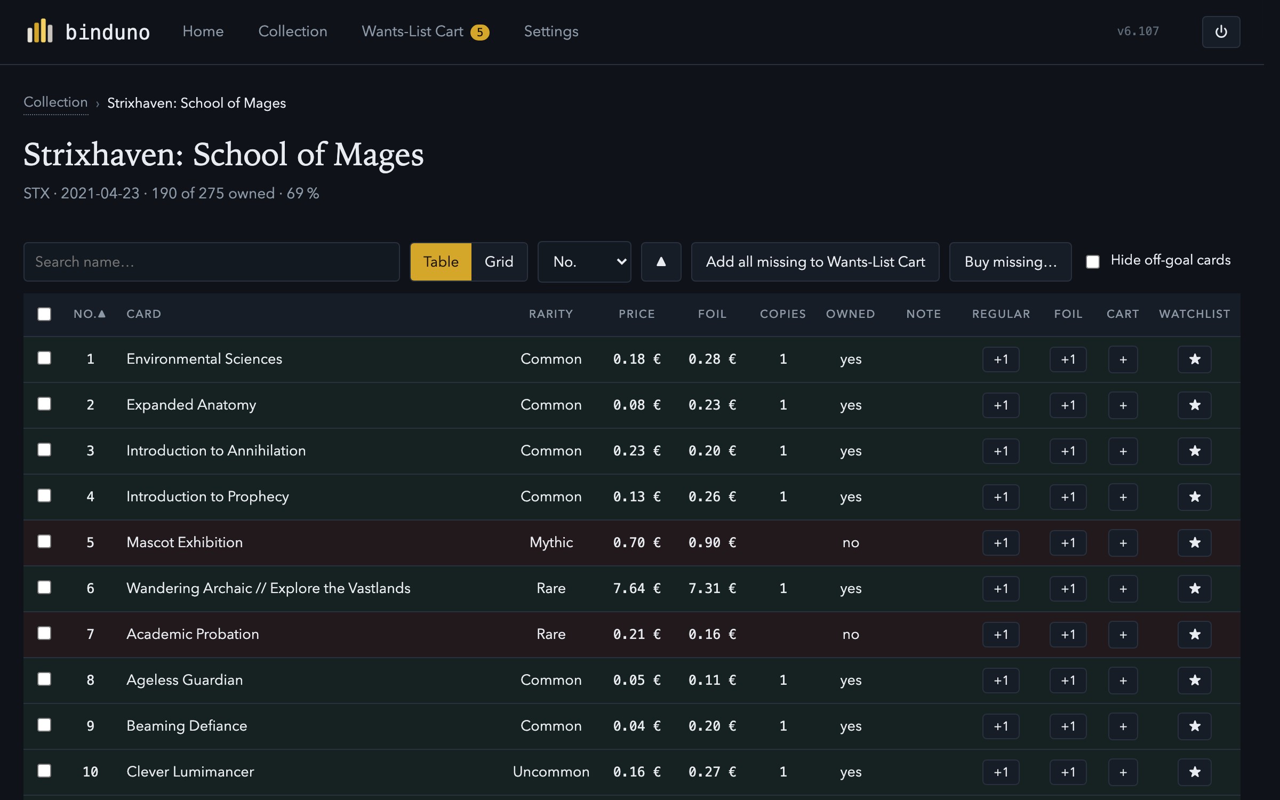Toggle ascending sort arrow button

(661, 262)
